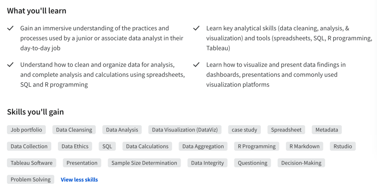
Task: Click the Metadata skill tag
Action: pyautogui.click(x=326, y=130)
